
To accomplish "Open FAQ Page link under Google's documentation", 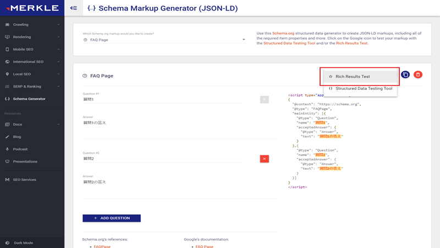I will [204, 246].
